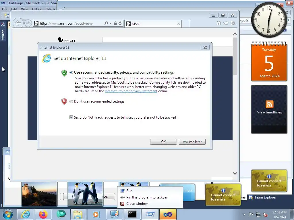Click the shield-check recommended settings icon
Screen dimensions: 294x220
pyautogui.click(x=64, y=73)
